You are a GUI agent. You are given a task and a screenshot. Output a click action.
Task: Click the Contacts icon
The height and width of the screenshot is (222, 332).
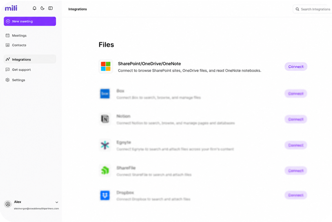click(8, 45)
